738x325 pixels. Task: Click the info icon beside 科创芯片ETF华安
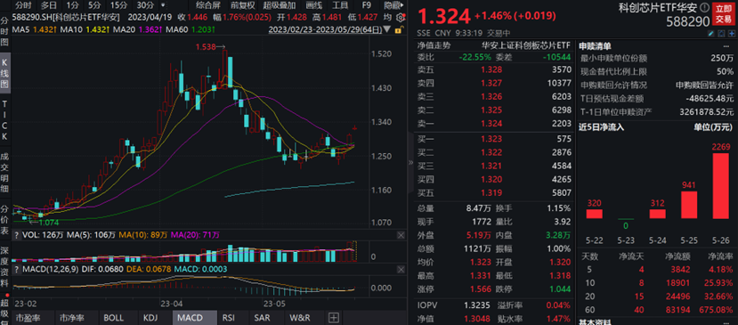(x=703, y=6)
